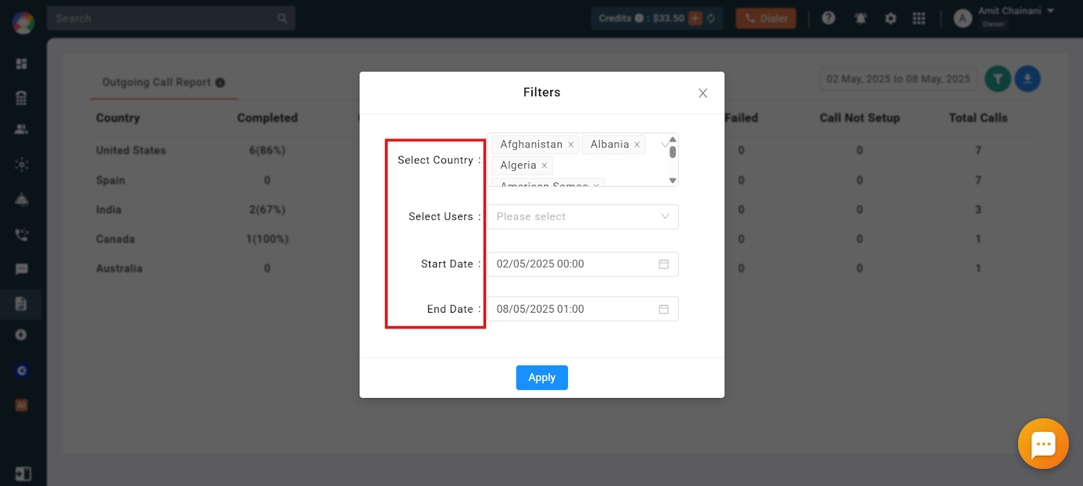Open the date range 02 May to 08 May
The image size is (1083, 486).
[898, 79]
